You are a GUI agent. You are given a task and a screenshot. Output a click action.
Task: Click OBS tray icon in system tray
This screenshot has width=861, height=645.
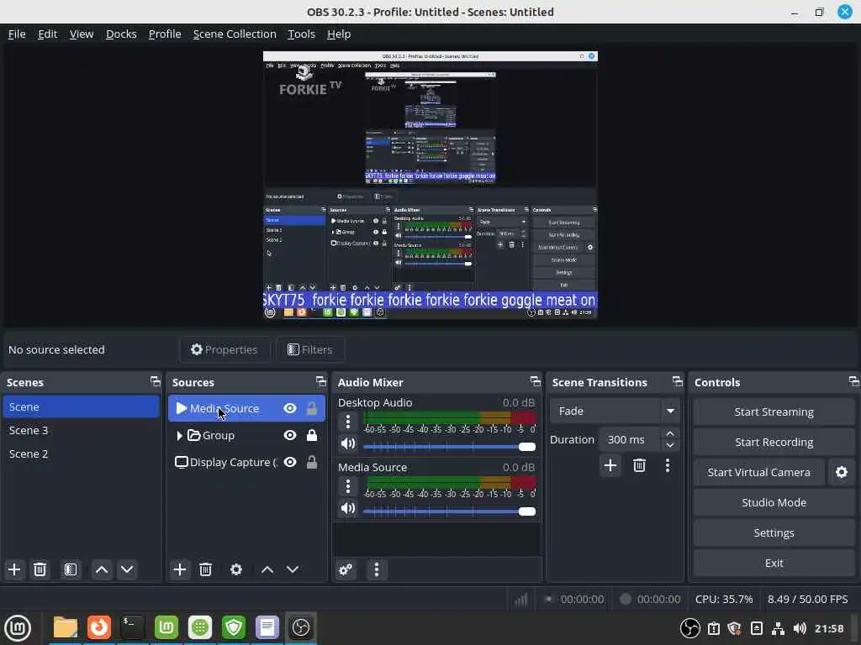[x=689, y=628]
